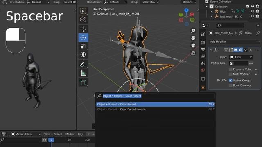Toggle modifier show in render button
The width and height of the screenshot is (262, 147).
(241, 50)
